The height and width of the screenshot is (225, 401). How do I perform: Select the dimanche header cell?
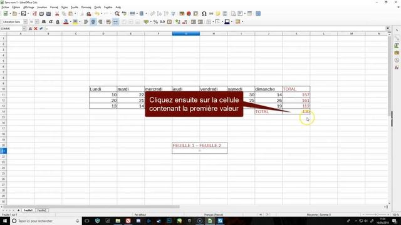(269, 89)
